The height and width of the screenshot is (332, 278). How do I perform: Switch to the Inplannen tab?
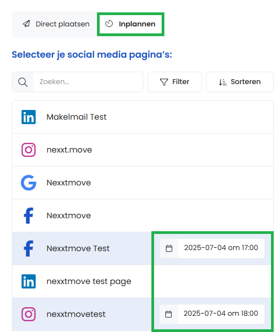coord(130,24)
